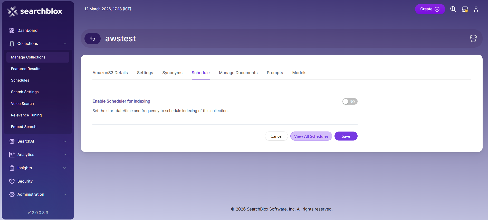The height and width of the screenshot is (220, 488).
Task: Switch to the Settings tab
Action: pos(145,73)
